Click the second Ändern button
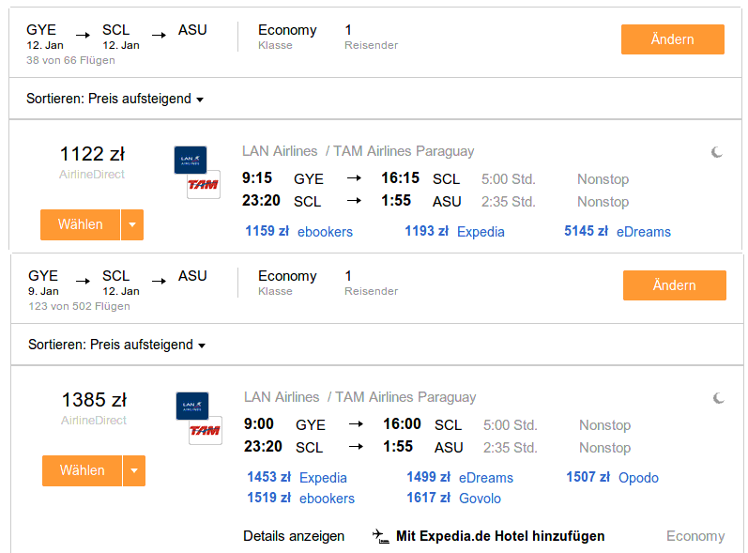 point(675,285)
